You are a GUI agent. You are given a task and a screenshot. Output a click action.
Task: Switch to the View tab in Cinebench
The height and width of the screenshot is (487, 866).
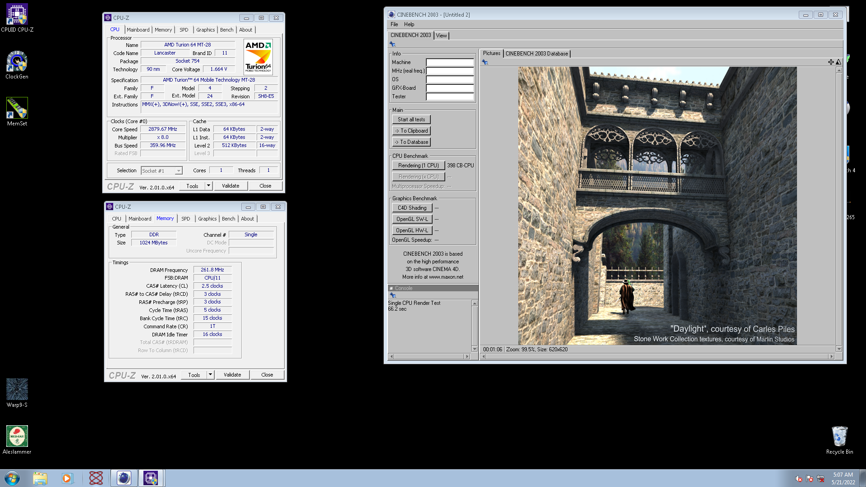[x=442, y=36]
